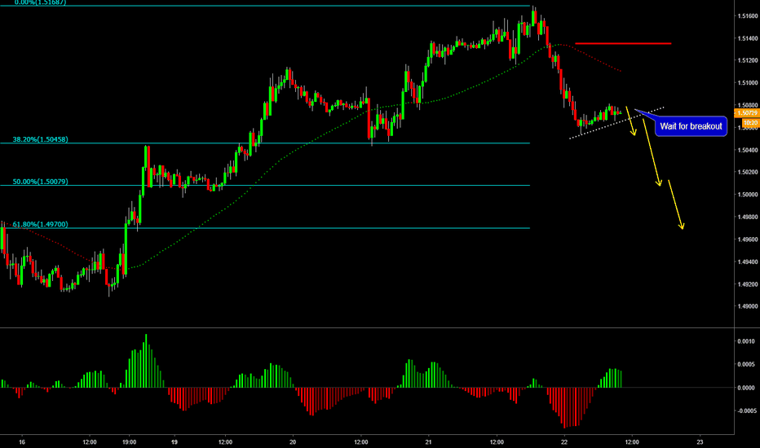Click the 50.00%(1.50079) Fibonacci label
Screen dimensions: 760x448
point(40,182)
